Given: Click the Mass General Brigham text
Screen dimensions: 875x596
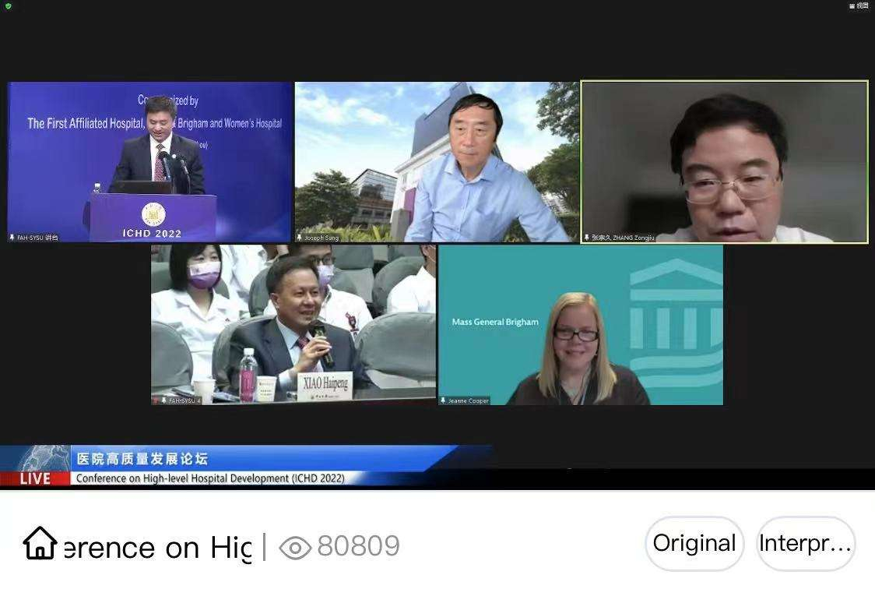Looking at the screenshot, I should (x=495, y=322).
